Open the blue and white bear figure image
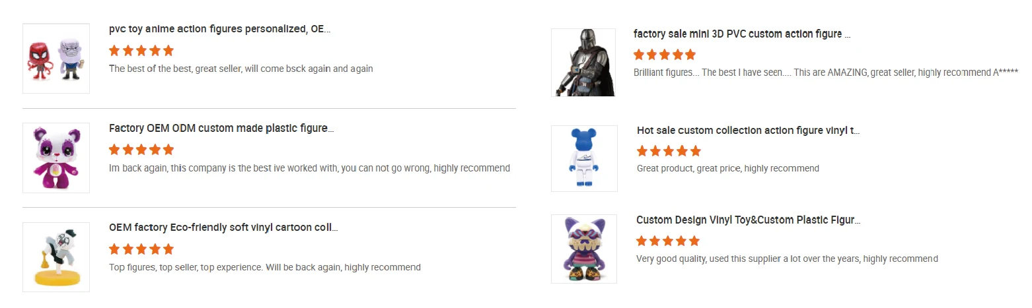The image size is (1032, 308). [584, 158]
